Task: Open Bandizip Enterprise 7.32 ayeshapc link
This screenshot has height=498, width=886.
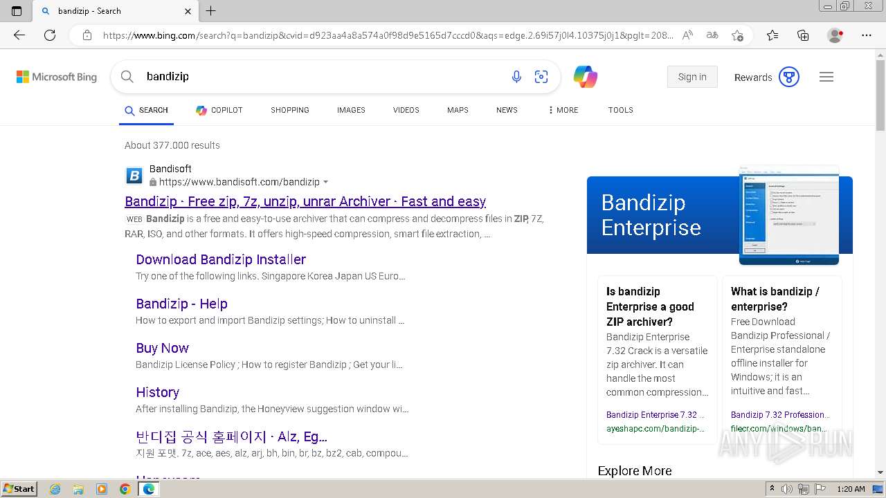Action: (656, 415)
